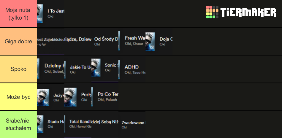Select the 'Jest Zajebiście' song tile

(51, 41)
